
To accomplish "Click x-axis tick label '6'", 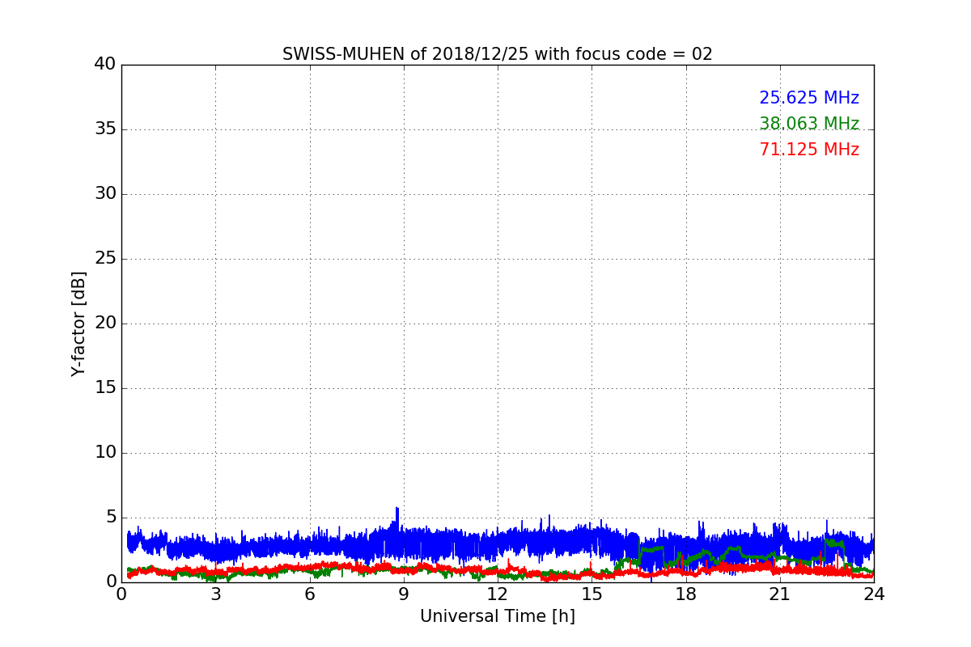I will point(309,594).
